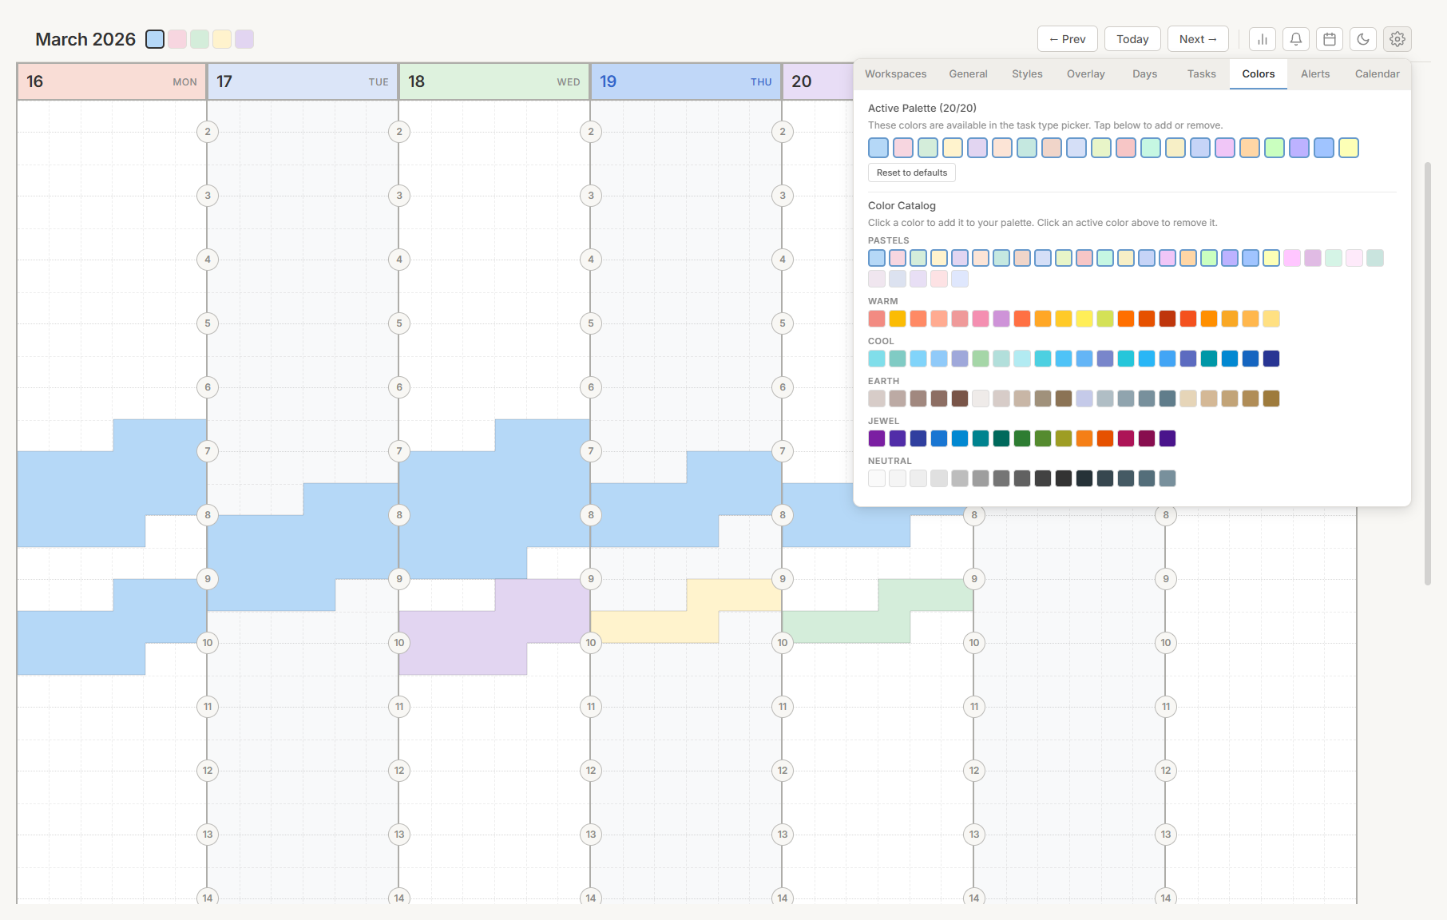Switch to the Workspaces tab
This screenshot has width=1447, height=920.
[x=895, y=74]
